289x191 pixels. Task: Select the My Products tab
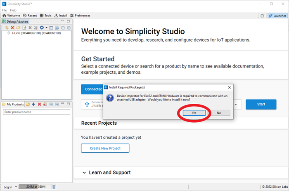[13, 104]
